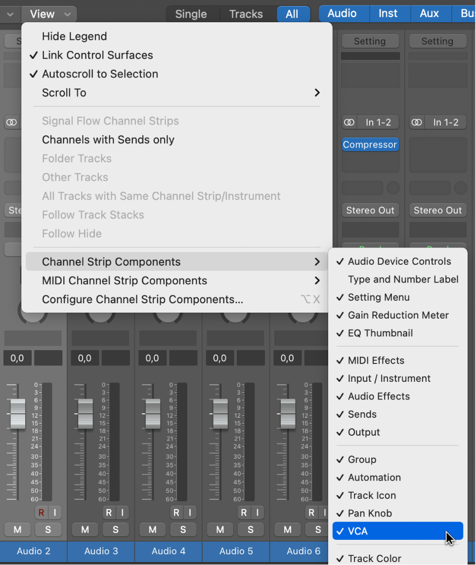Toggle Setting Menu component
The image size is (476, 565).
click(x=398, y=297)
